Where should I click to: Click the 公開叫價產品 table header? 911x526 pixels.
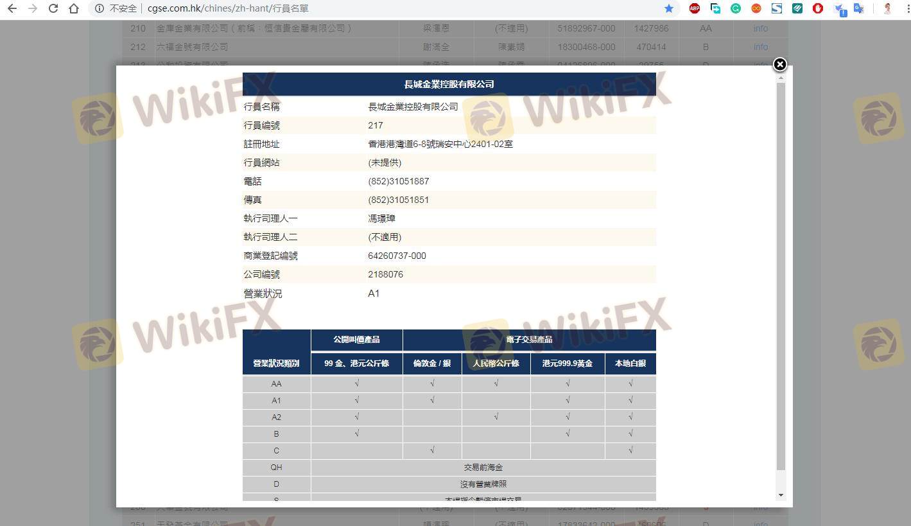[x=356, y=340]
